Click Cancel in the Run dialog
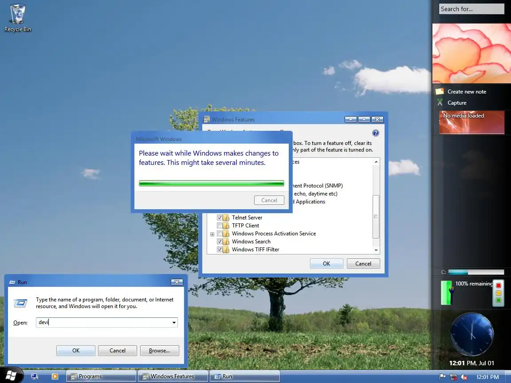The height and width of the screenshot is (383, 511). click(117, 351)
